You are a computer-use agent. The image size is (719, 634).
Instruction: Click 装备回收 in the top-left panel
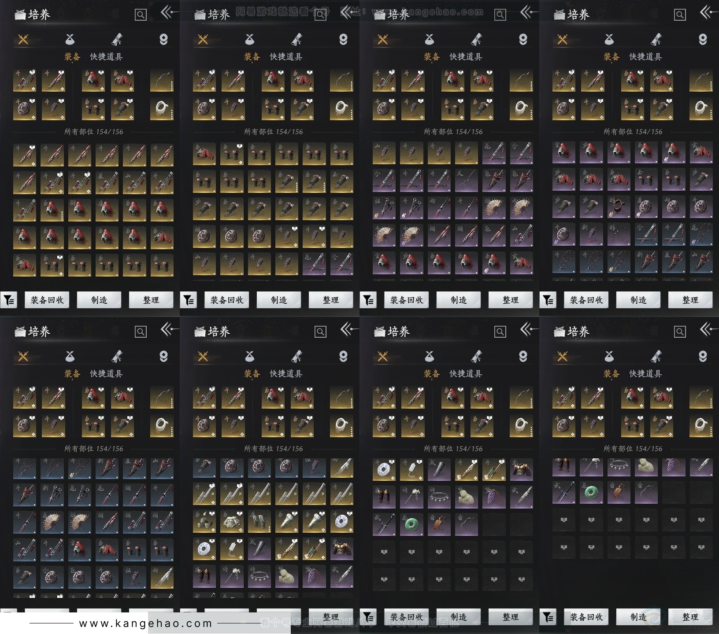pos(47,300)
